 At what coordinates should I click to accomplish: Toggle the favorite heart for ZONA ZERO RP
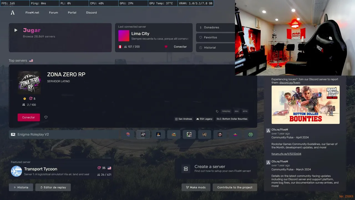[46, 117]
